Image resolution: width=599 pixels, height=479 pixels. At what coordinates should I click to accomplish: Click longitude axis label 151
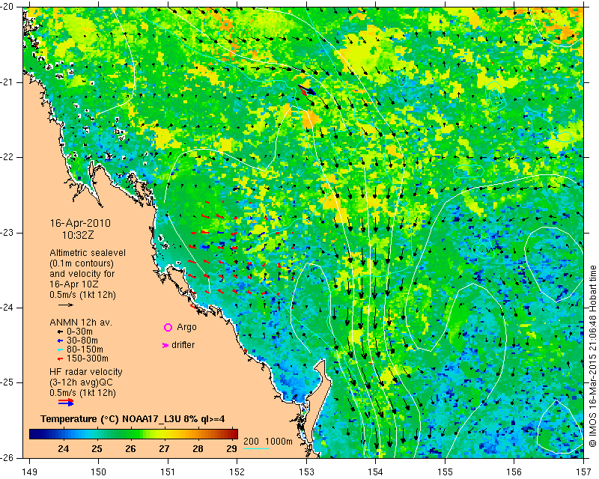point(168,472)
